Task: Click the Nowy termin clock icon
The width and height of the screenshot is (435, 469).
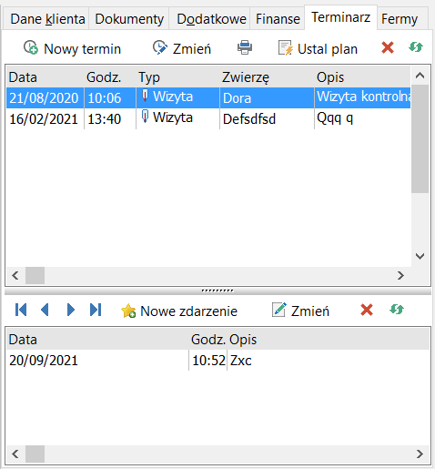Action: point(31,47)
